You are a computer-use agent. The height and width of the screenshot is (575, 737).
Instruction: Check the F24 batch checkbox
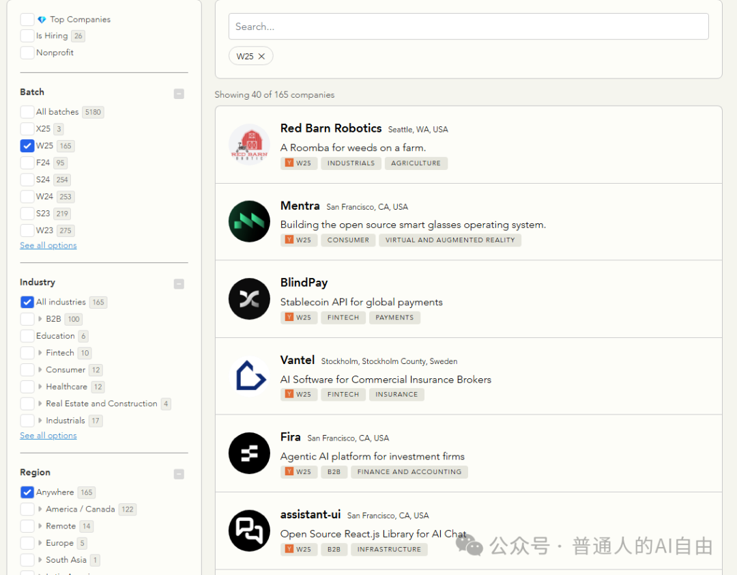[x=27, y=163]
